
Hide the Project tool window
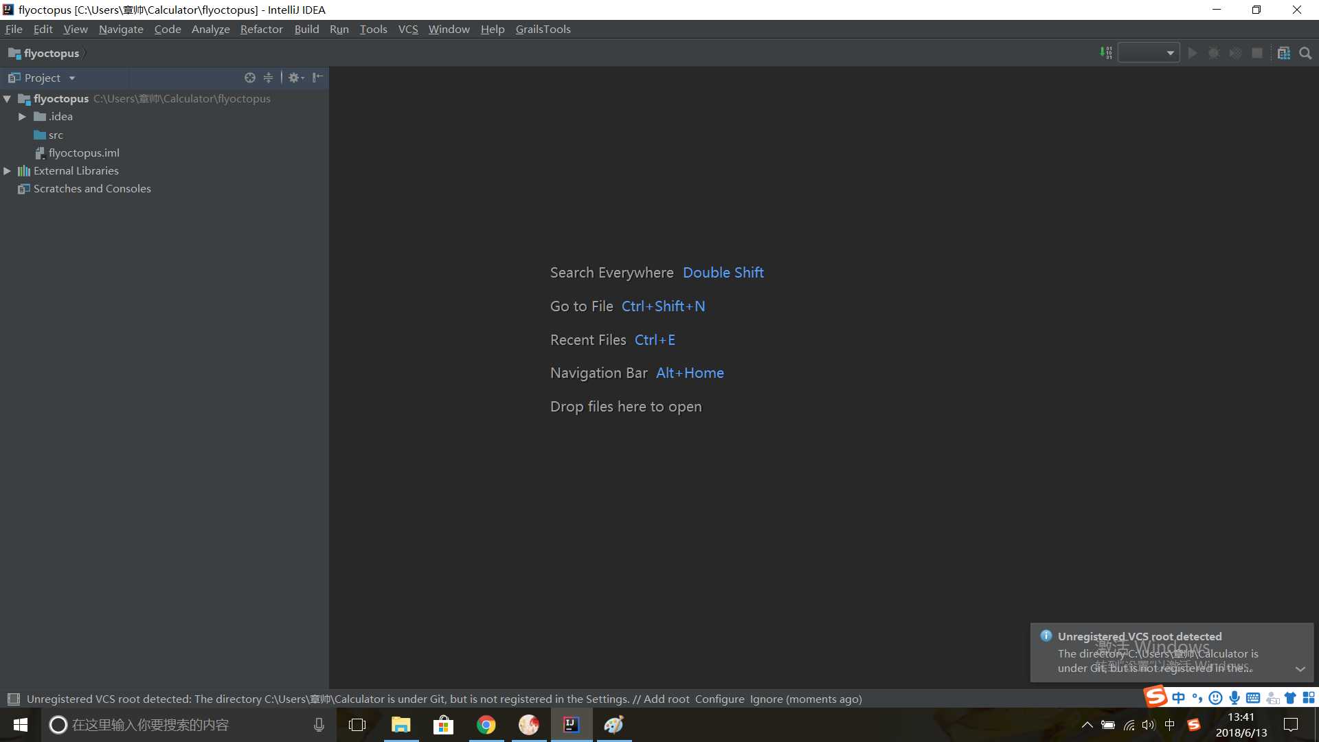tap(317, 78)
